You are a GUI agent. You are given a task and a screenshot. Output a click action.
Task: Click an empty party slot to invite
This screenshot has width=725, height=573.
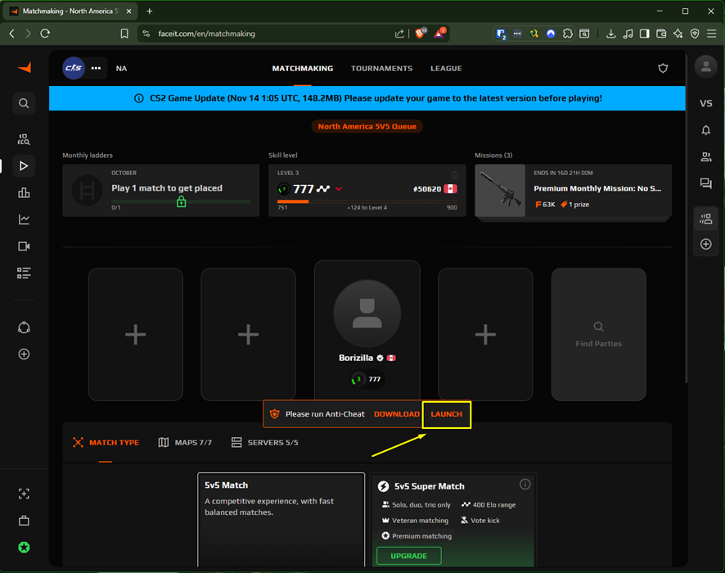tap(136, 334)
